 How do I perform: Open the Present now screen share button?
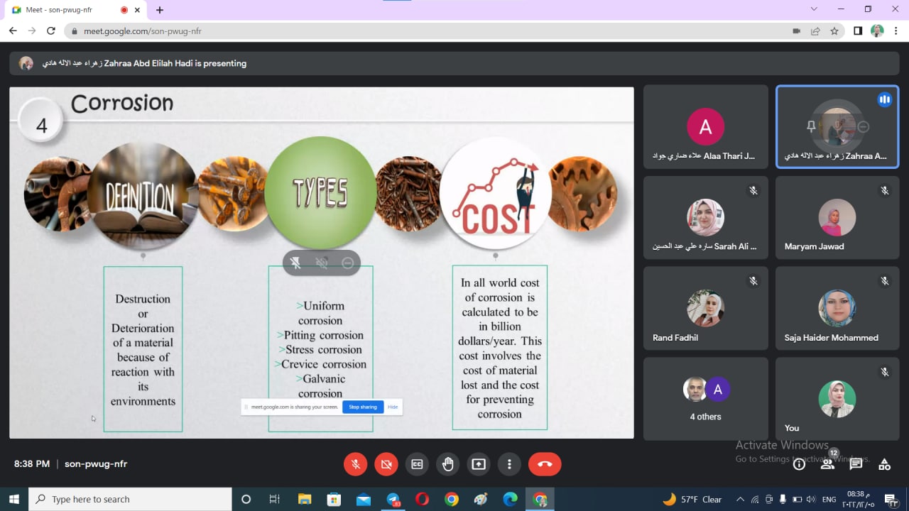[x=479, y=464]
